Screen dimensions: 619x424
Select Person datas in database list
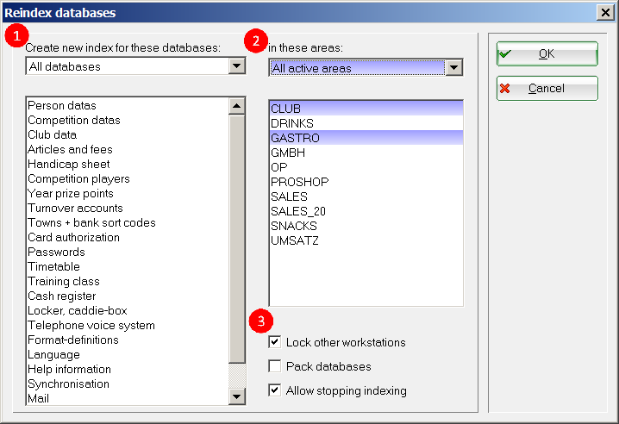(62, 105)
